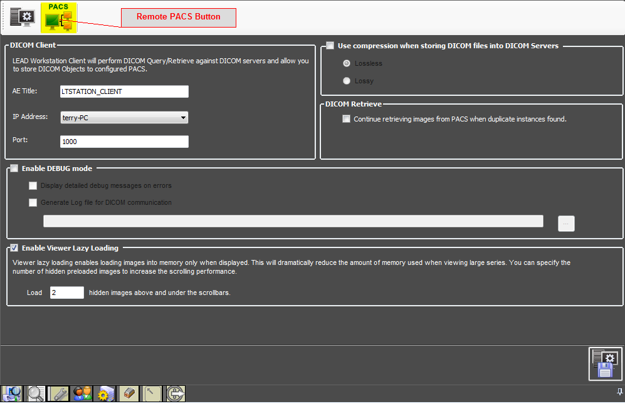625x404 pixels.
Task: Click the Port number input field
Action: 124,142
